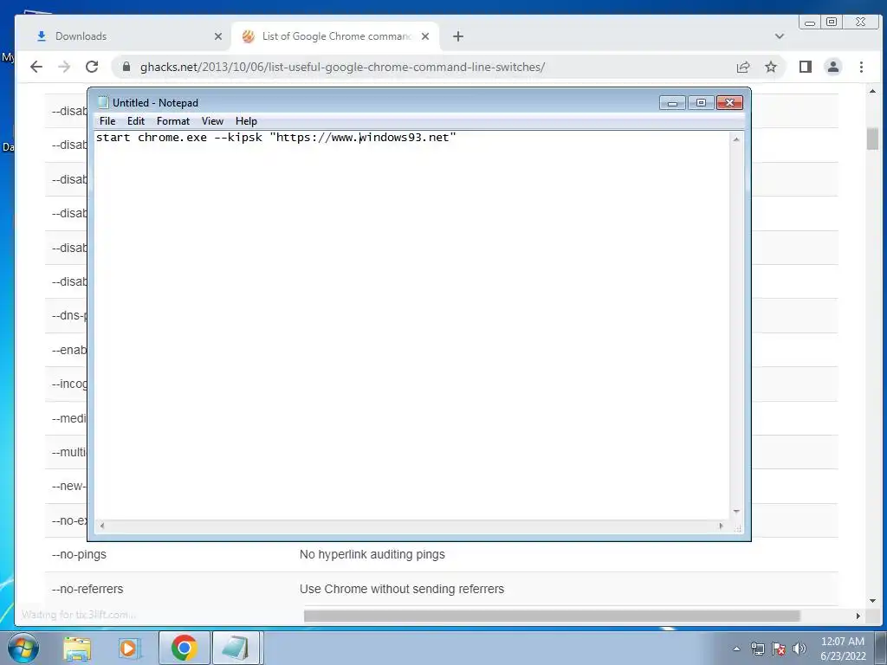Click Notepad horizontal scrollbar right arrow
Viewport: 887px width, 665px height.
(721, 526)
